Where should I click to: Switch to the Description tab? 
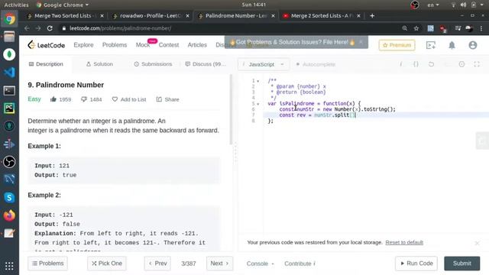46,64
